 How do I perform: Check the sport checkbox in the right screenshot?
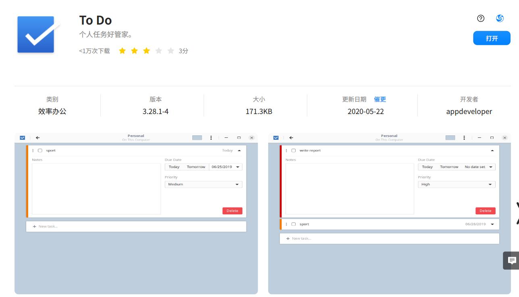(293, 224)
